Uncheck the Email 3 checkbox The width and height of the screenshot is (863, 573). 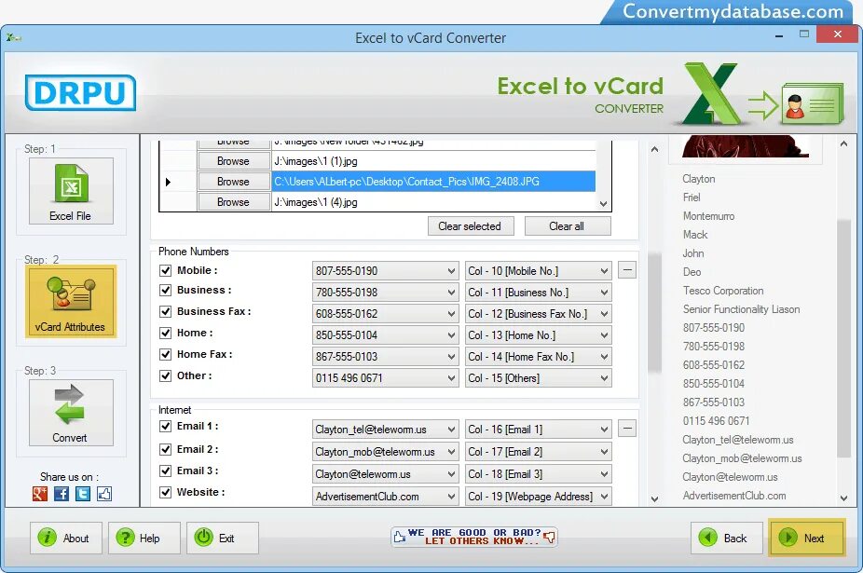pyautogui.click(x=165, y=471)
